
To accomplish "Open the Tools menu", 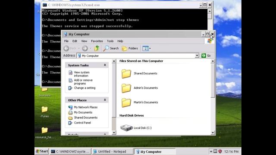I will [110, 41].
